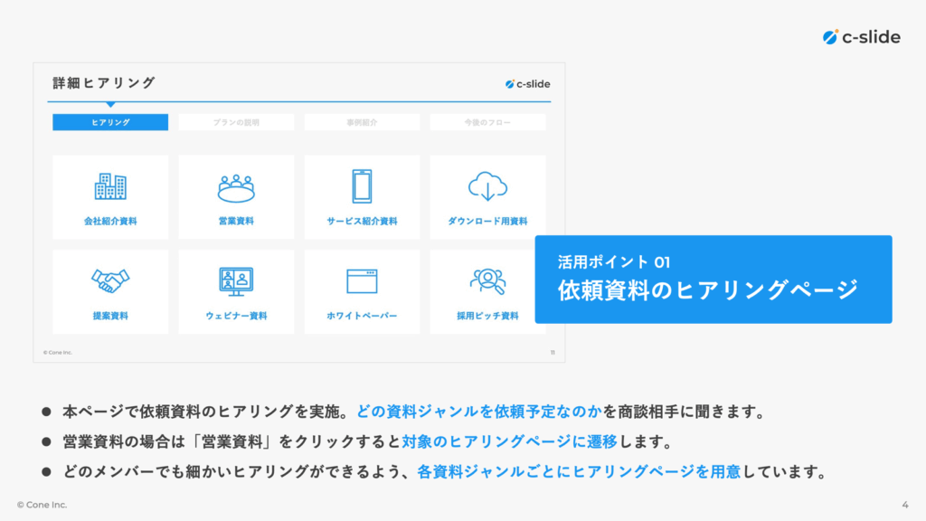Click the webinar monitor icon
Screen dimensions: 926x521
pyautogui.click(x=236, y=281)
